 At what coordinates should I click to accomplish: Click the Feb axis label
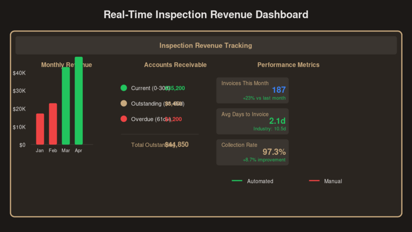pos(53,151)
